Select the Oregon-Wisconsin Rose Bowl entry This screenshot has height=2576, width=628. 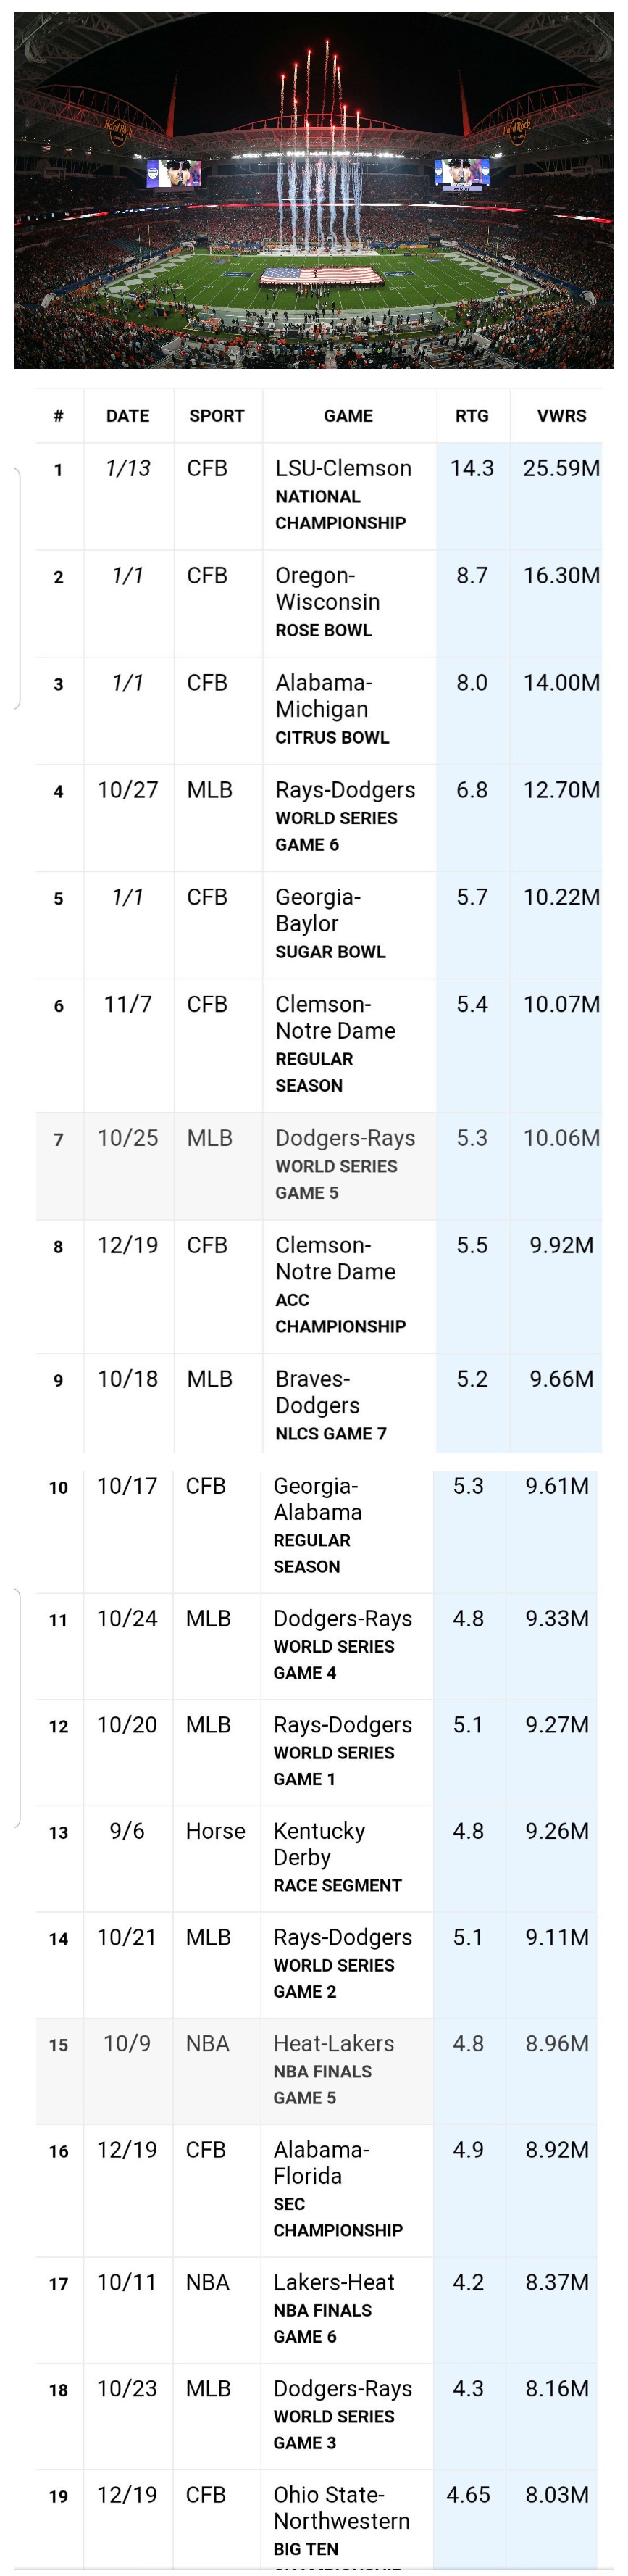pyautogui.click(x=328, y=602)
